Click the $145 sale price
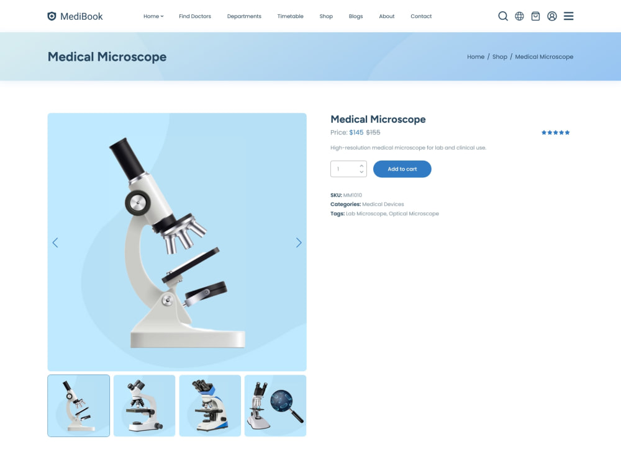 [356, 133]
